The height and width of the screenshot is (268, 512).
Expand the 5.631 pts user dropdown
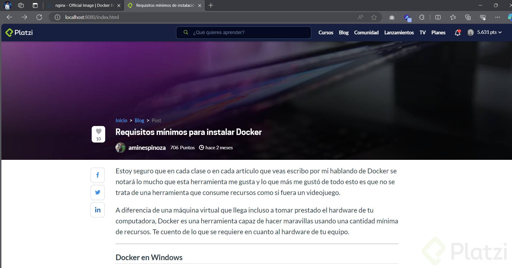click(489, 32)
